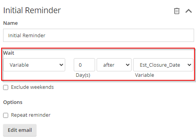Image resolution: width=196 pixels, height=140 pixels.
Task: Focus the Name input field
Action: (x=99, y=35)
